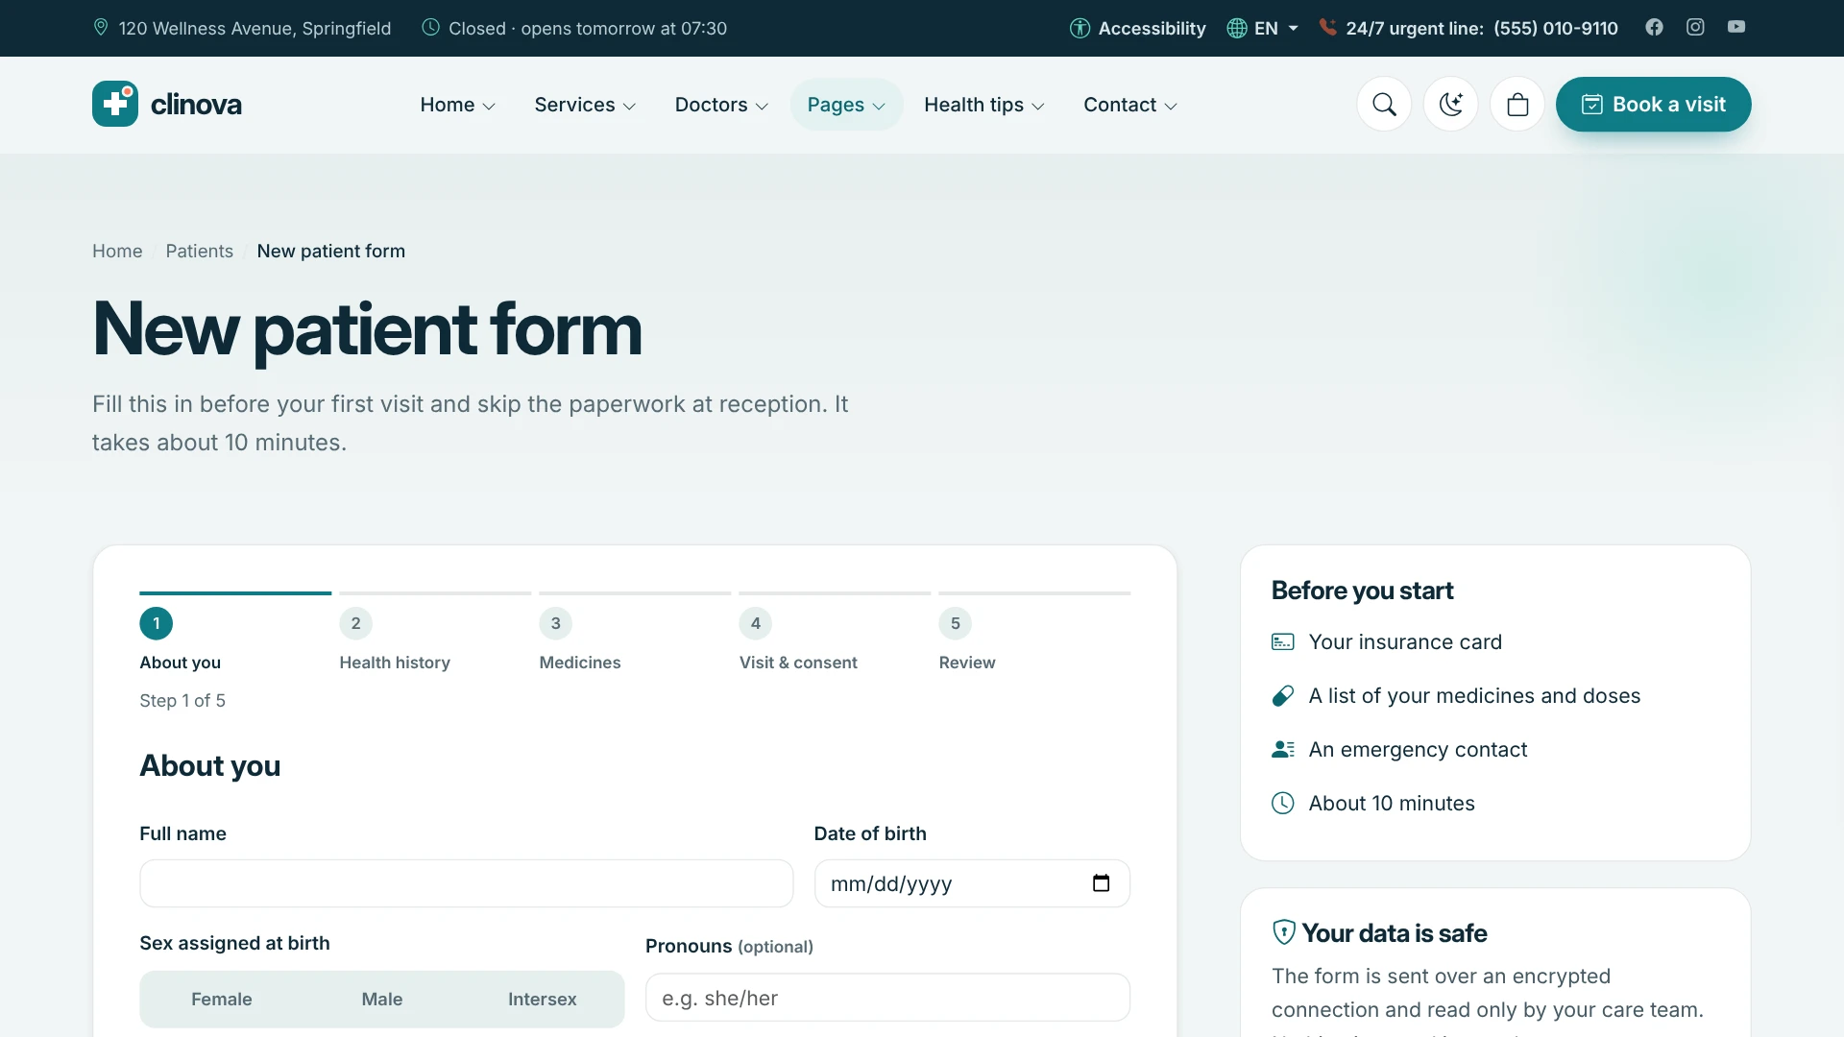Click the shield icon by Your data is safe
Image resolution: width=1844 pixels, height=1037 pixels.
[1284, 932]
